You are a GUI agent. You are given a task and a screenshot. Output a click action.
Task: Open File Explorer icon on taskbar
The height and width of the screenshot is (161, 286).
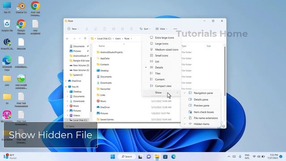tap(157, 157)
